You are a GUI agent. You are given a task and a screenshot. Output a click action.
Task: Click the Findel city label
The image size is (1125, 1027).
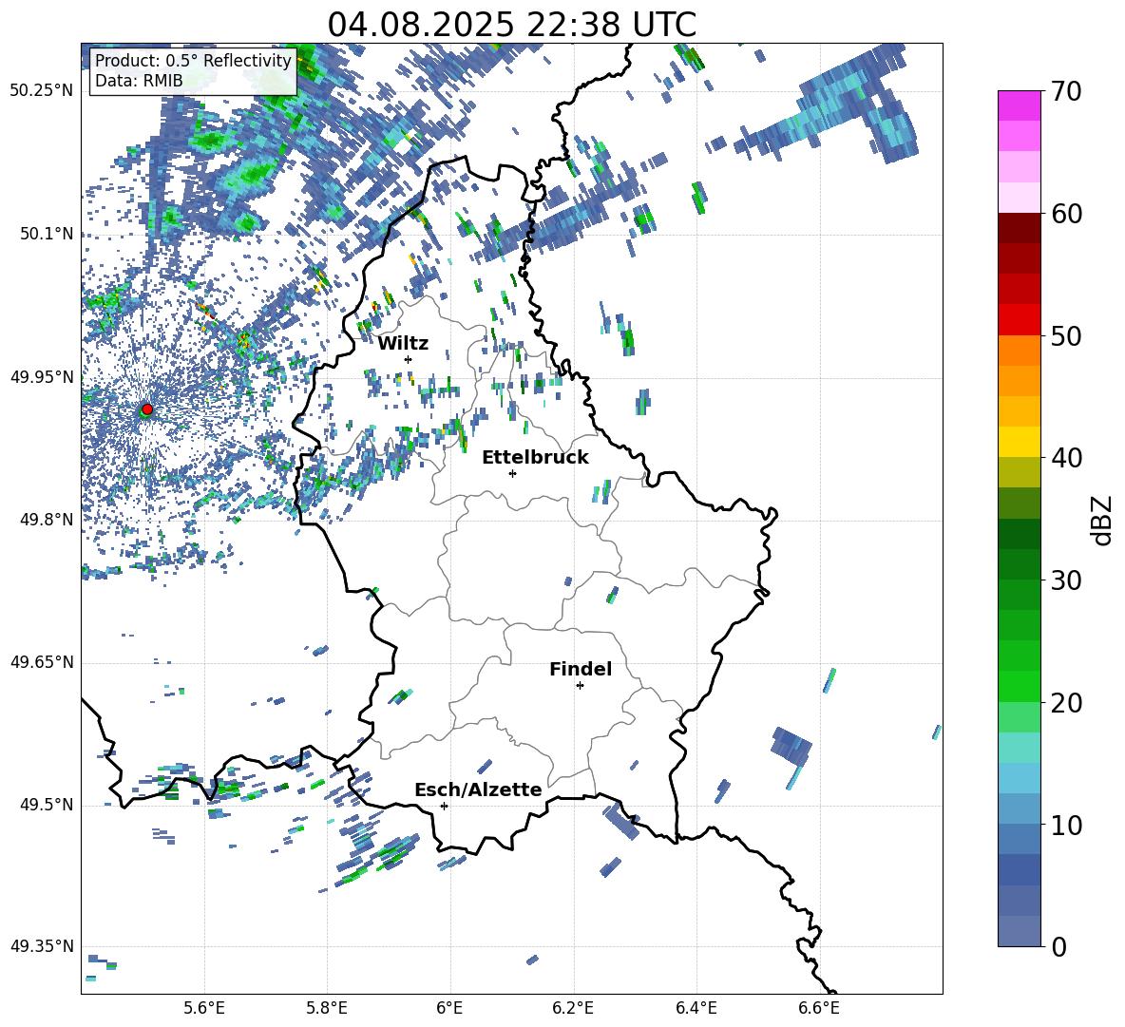[581, 669]
